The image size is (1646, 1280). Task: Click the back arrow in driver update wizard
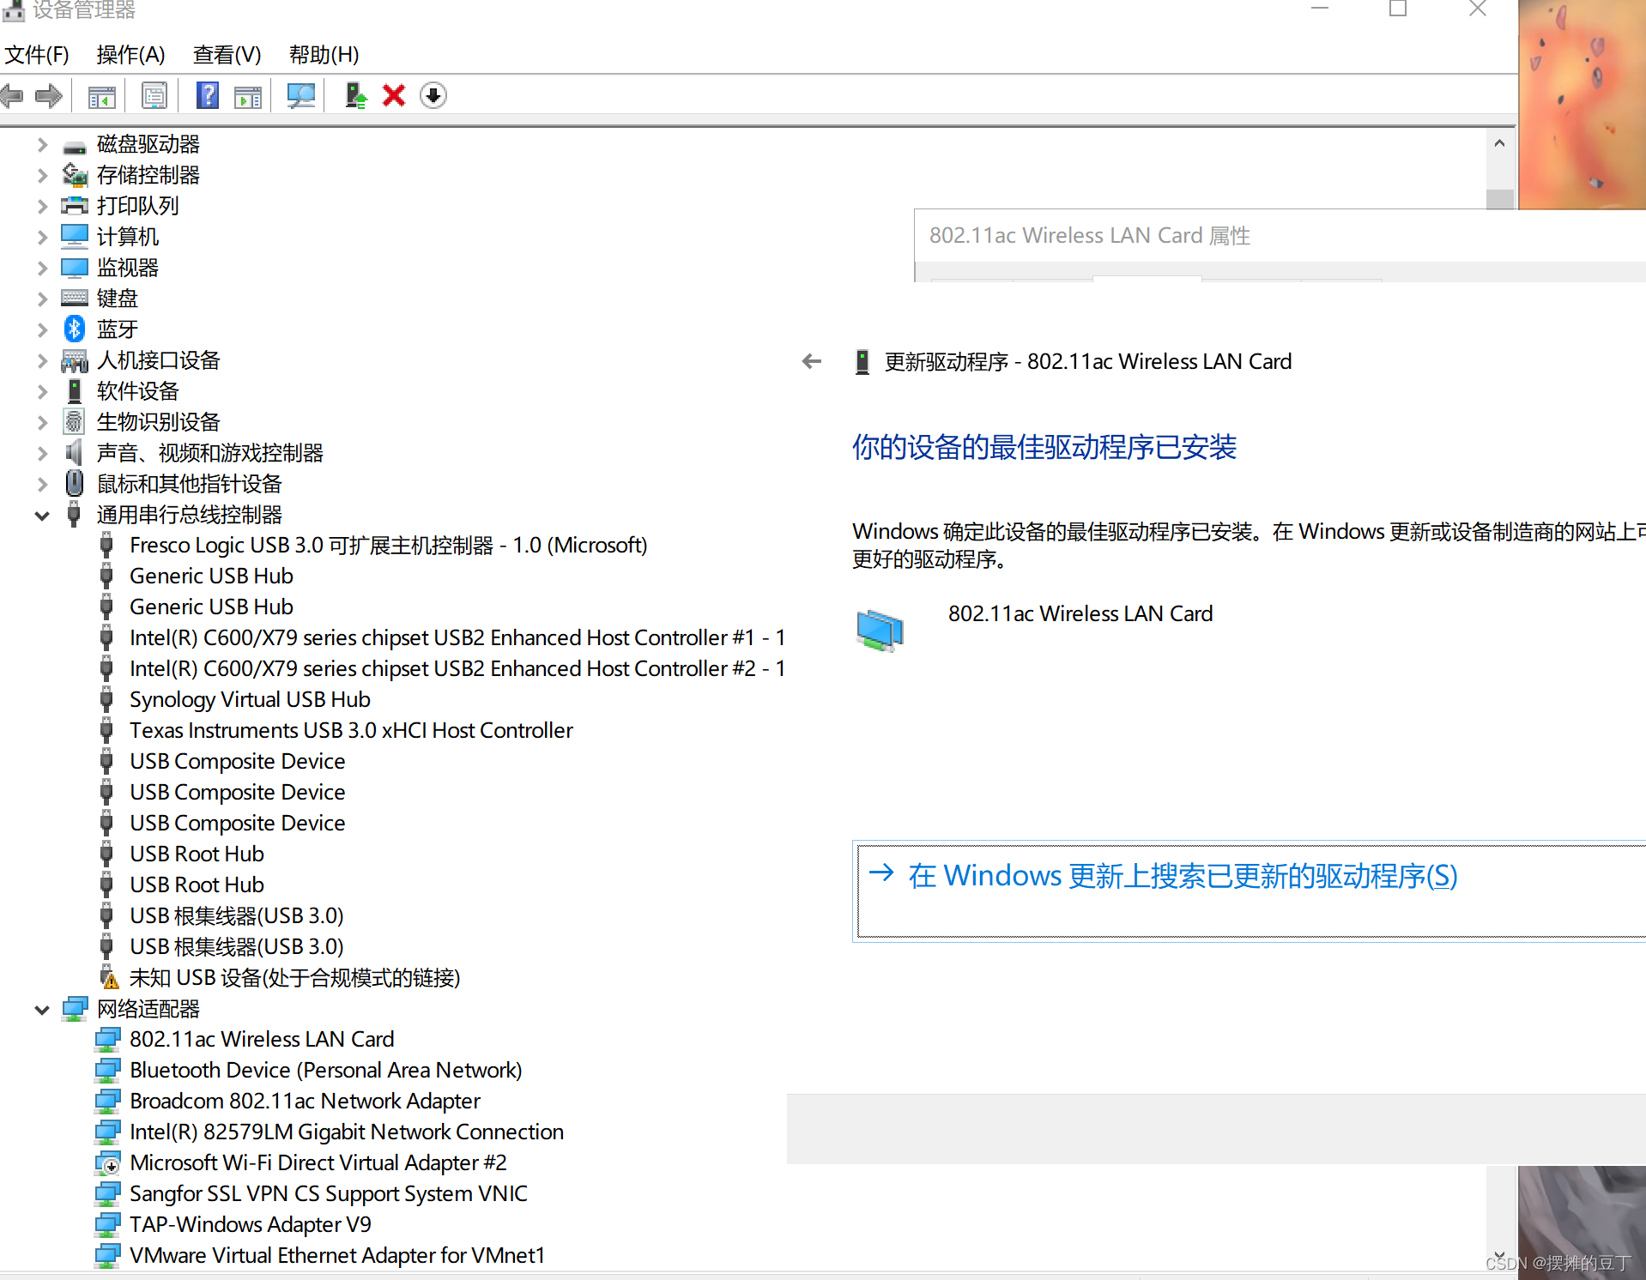(812, 361)
